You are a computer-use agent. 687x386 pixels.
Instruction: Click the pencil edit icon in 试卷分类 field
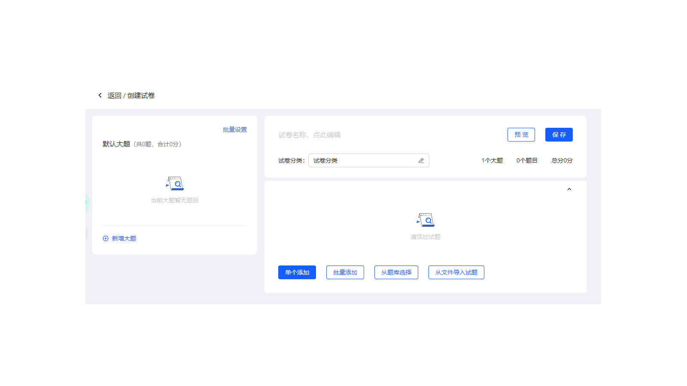(x=421, y=160)
